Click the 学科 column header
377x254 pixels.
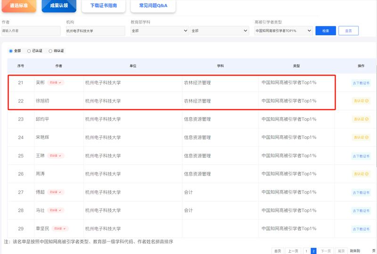221,66
